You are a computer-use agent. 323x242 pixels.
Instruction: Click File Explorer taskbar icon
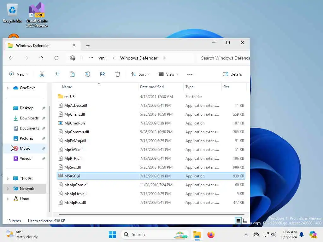click(x=197, y=234)
